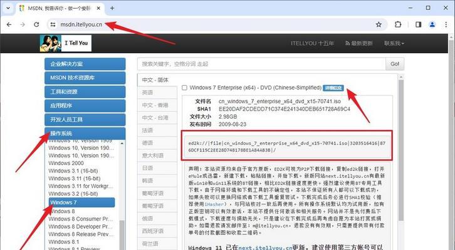Screen dimensions: 455x250
Task: Open 最新更新 RSS link
Action: point(359,43)
